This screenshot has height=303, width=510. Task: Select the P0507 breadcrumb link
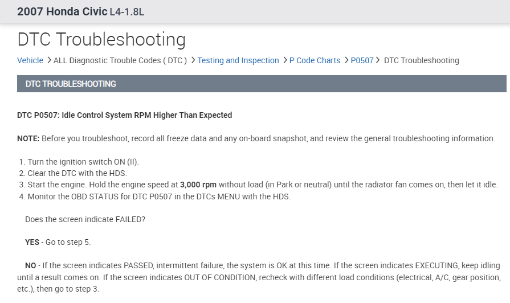coord(362,60)
